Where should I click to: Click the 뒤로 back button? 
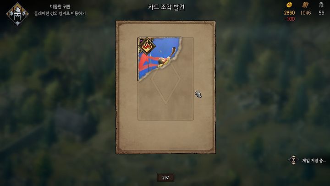click(x=165, y=178)
